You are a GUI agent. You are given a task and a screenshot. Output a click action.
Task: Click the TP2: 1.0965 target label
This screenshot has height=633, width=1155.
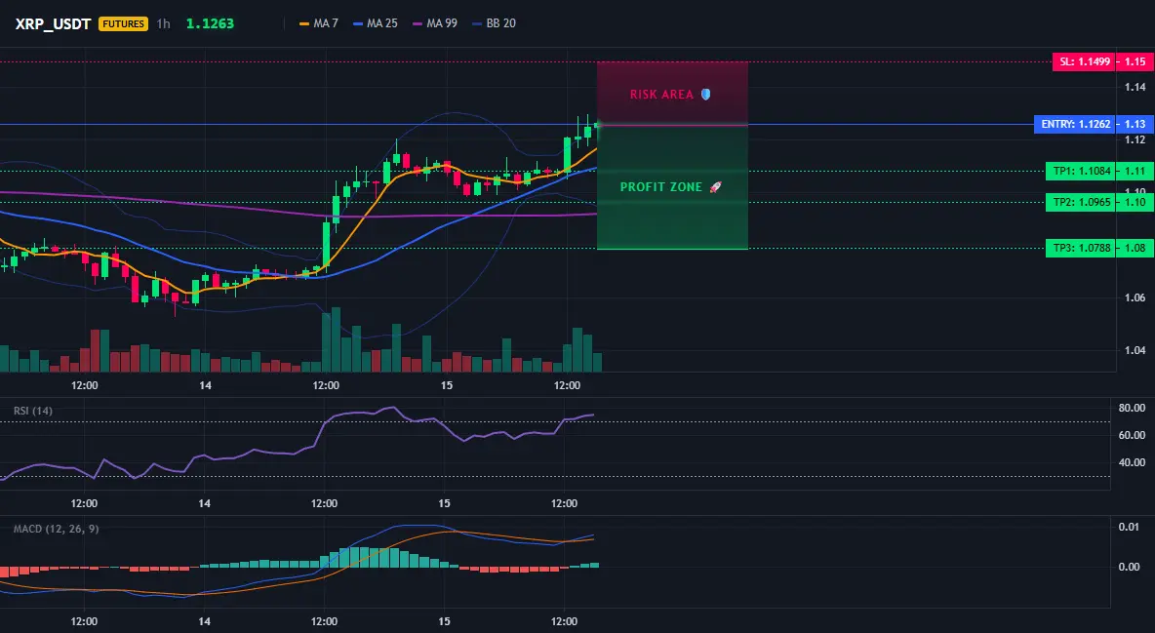coord(1081,202)
